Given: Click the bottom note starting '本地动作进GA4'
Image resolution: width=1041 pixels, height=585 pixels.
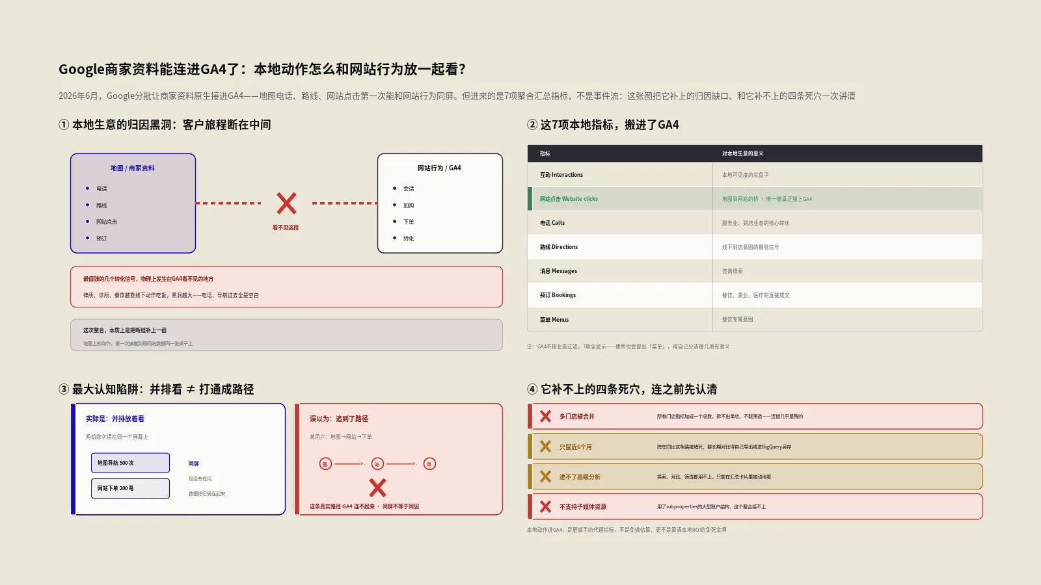Looking at the screenshot, I should pos(627,530).
